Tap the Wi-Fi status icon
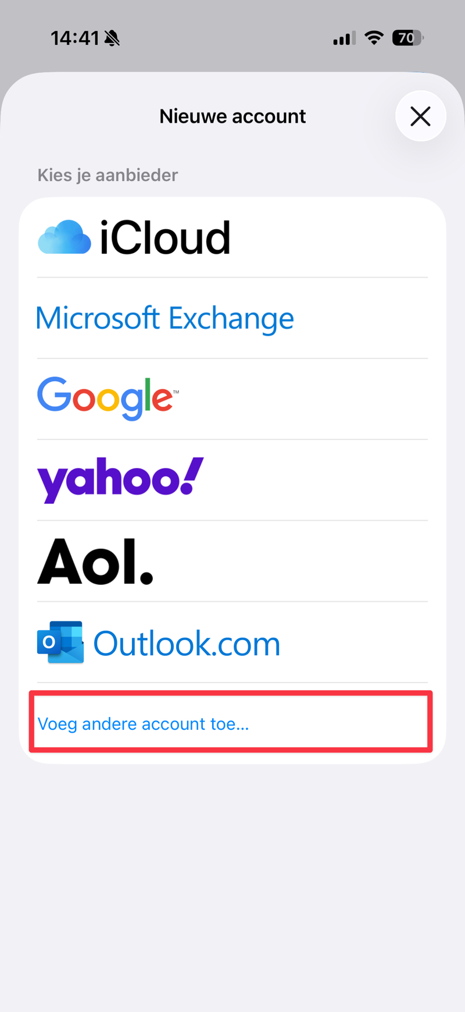465x1012 pixels. (374, 38)
